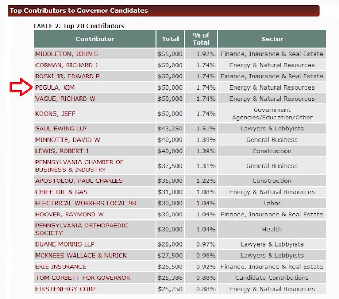Select ELECTRICAL WORKERS LOCAL 98 link
Image resolution: width=339 pixels, height=299 pixels.
pos(85,203)
